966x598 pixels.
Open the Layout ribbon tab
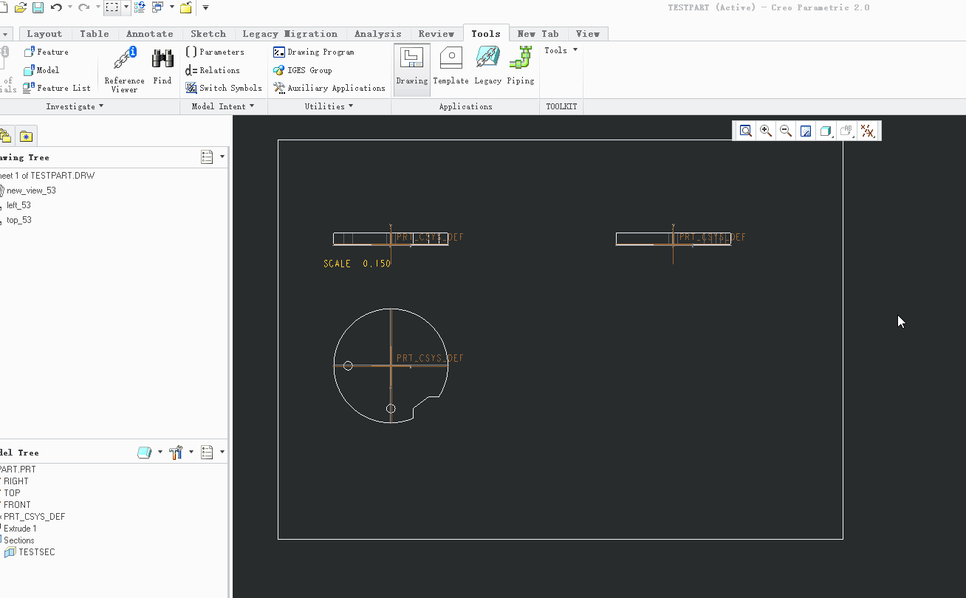[x=45, y=34]
